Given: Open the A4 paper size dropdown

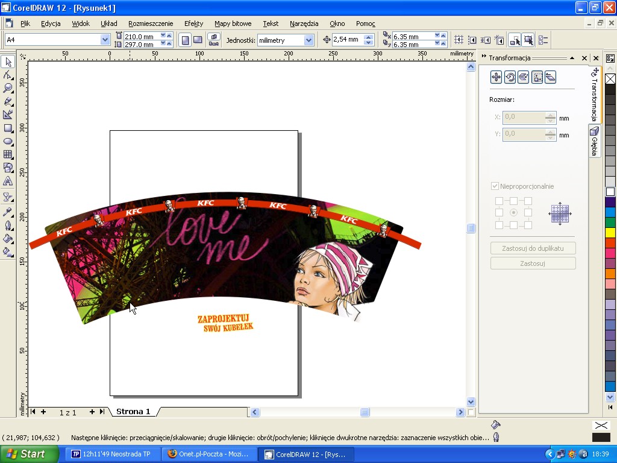Looking at the screenshot, I should pyautogui.click(x=105, y=40).
